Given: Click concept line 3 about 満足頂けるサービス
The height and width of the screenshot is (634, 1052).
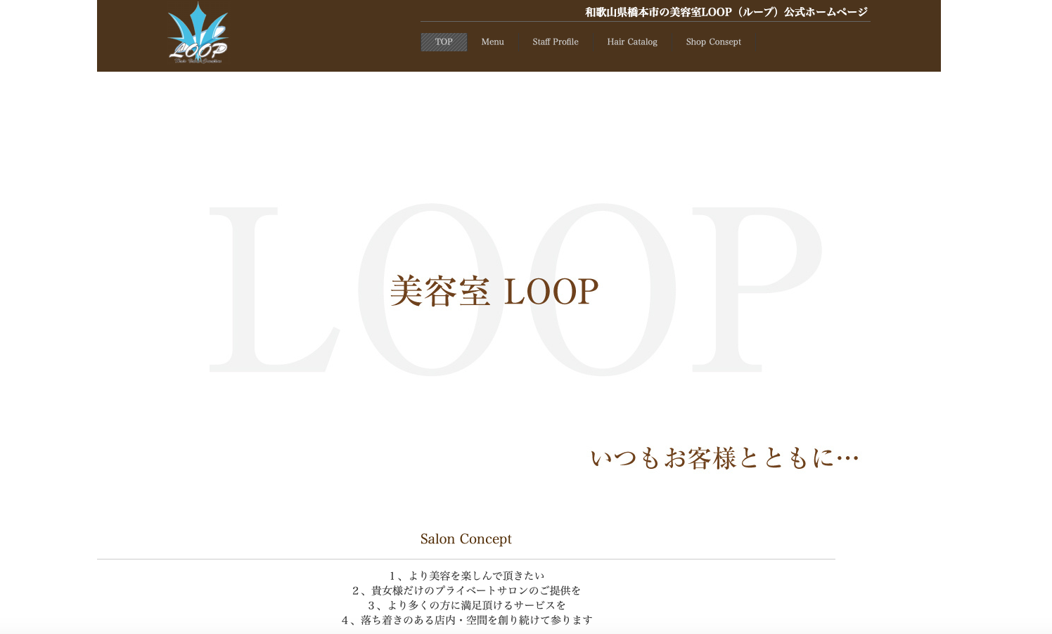Looking at the screenshot, I should click(x=466, y=605).
